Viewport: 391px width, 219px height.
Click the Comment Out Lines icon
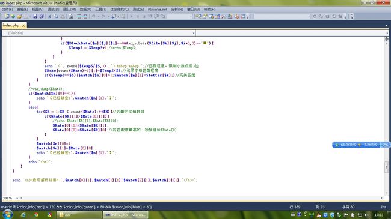click(79, 16)
